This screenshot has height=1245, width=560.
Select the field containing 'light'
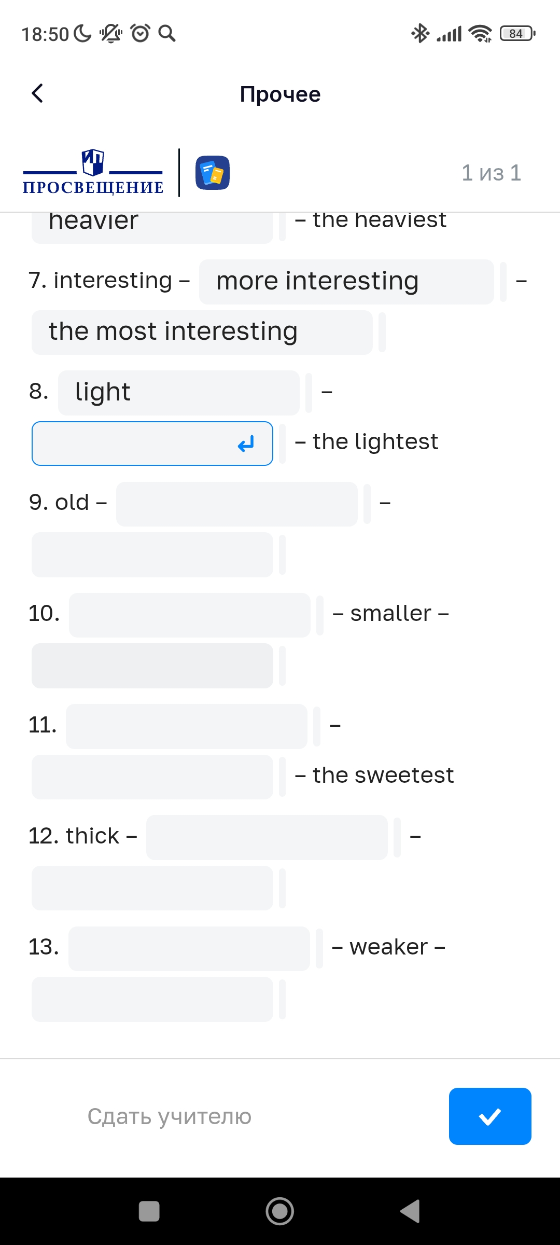click(x=179, y=393)
